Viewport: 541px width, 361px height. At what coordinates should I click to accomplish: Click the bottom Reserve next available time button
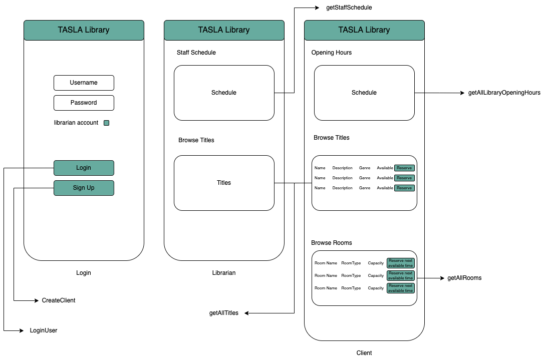400,288
